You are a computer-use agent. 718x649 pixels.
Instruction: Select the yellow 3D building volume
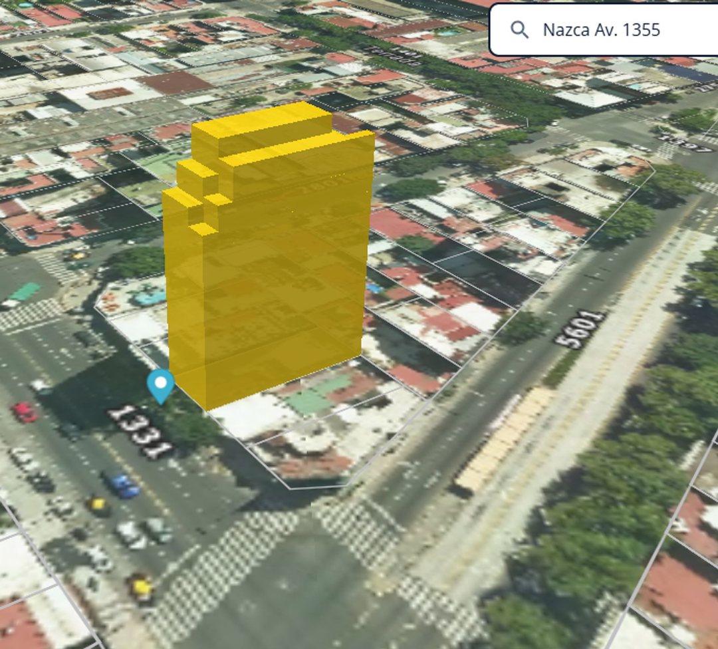(x=269, y=257)
